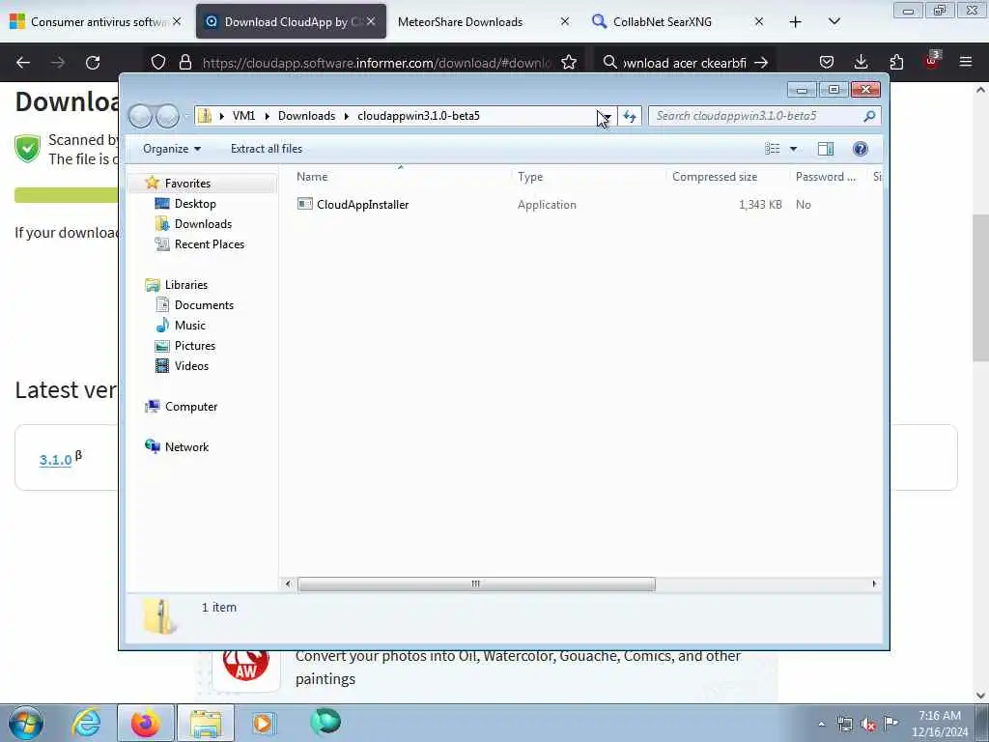This screenshot has height=742, width=989.
Task: Open the Organize dropdown menu
Action: [172, 149]
